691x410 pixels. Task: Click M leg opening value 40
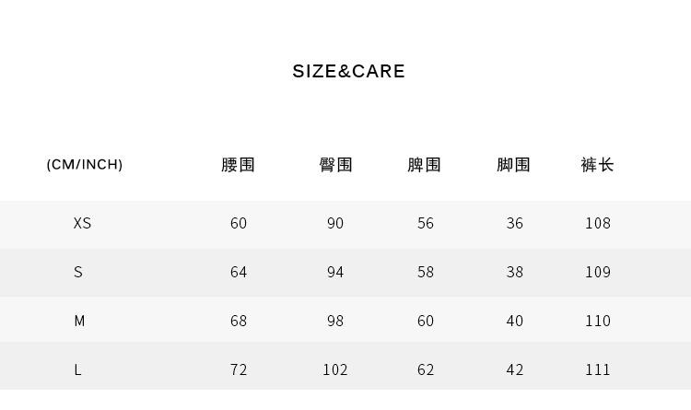(514, 321)
